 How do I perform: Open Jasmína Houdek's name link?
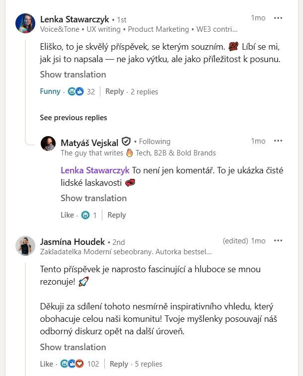(73, 242)
